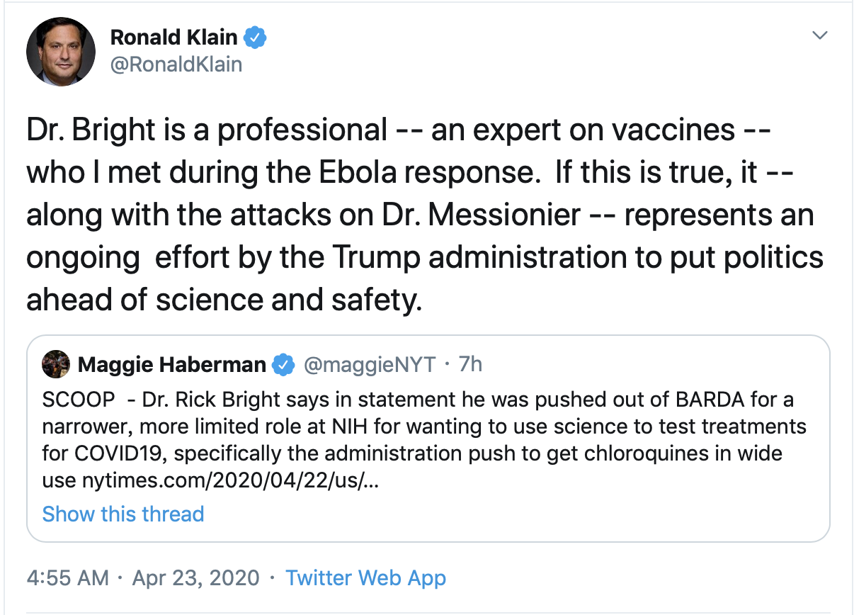854x615 pixels.
Task: Open the Twitter Web App source link
Action: click(x=365, y=577)
